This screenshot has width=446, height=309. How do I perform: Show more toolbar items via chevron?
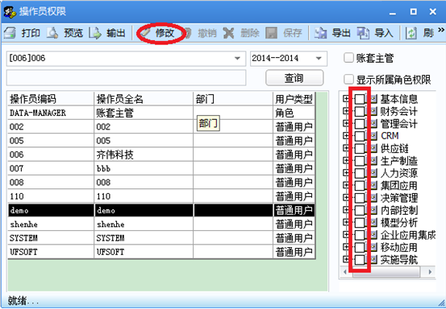[x=441, y=30]
